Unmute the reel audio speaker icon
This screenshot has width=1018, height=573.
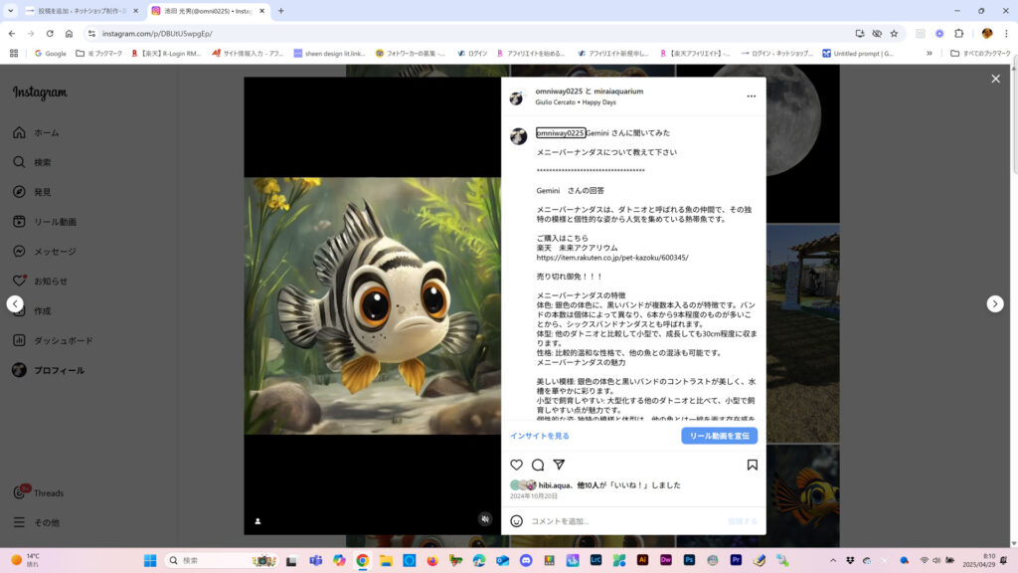pos(485,519)
